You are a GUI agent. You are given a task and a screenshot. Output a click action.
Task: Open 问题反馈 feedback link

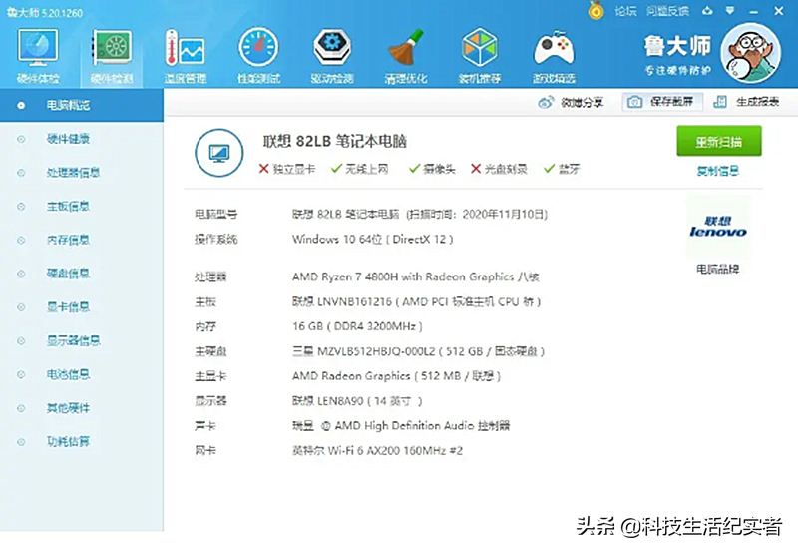[667, 11]
